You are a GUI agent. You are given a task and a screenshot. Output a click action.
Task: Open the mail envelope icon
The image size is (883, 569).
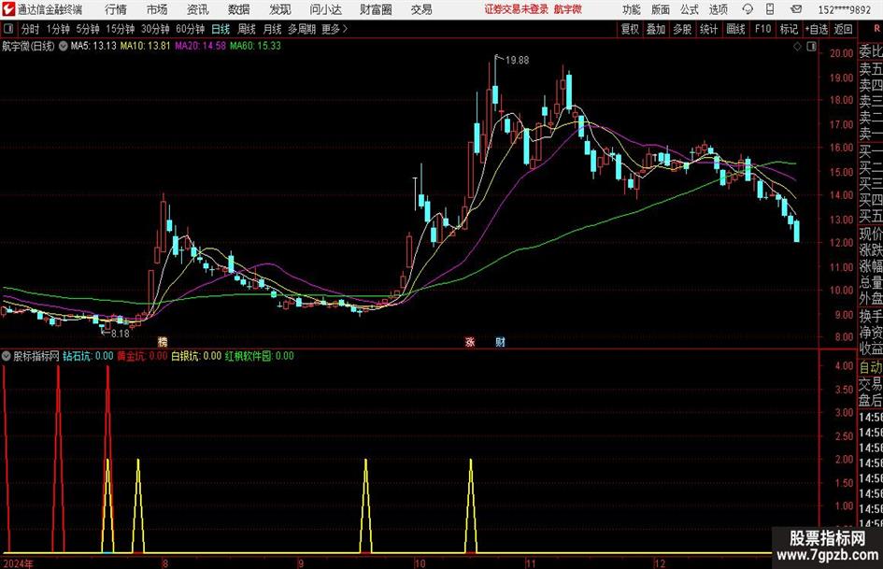pyautogui.click(x=796, y=9)
